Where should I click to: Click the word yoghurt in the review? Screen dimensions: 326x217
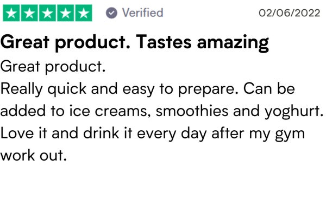(292, 112)
